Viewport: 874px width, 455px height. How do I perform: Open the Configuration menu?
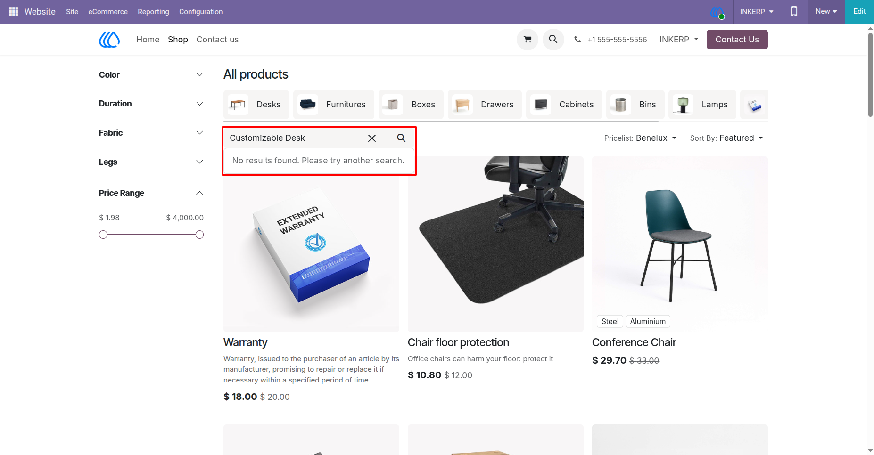(201, 12)
